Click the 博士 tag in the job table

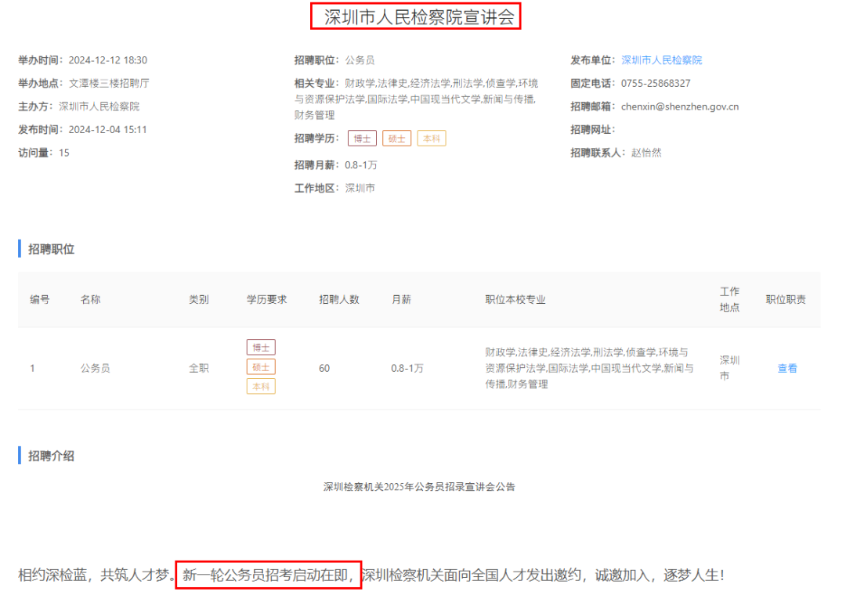click(x=261, y=348)
